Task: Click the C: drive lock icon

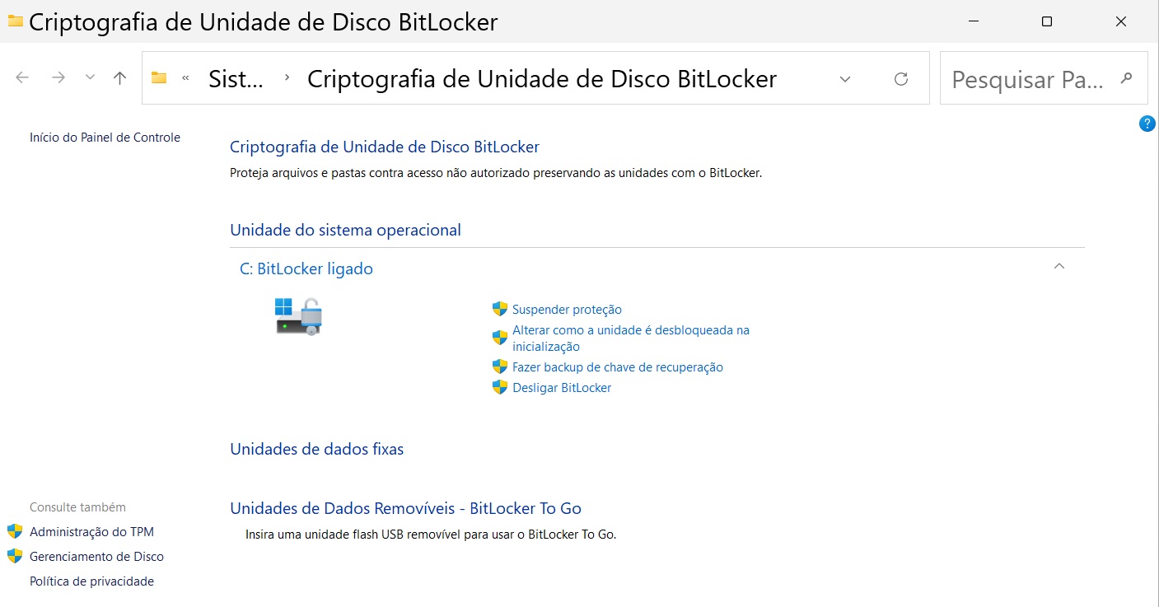Action: 298,317
